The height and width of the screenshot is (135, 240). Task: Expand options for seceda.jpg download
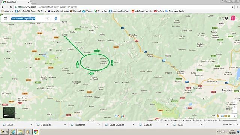pyautogui.click(x=167, y=125)
